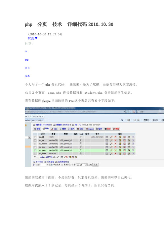Click the fulltext icon in stu_id row

(x=133, y=137)
